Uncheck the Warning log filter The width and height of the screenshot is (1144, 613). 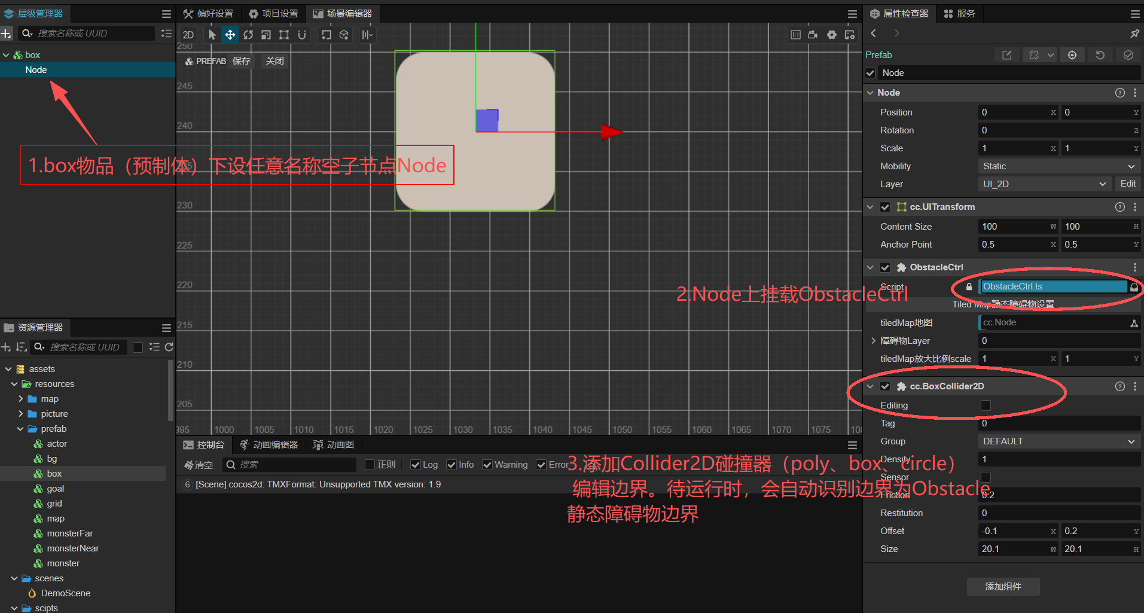coord(487,465)
